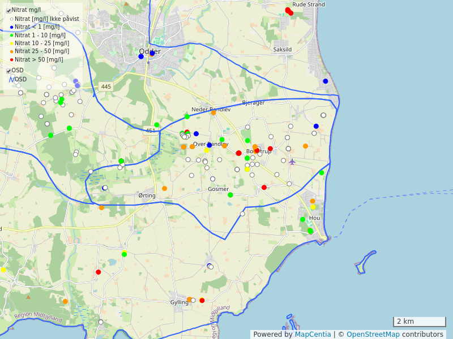Click the yellow marker near Hou
This screenshot has width=453, height=339.
pyautogui.click(x=313, y=207)
